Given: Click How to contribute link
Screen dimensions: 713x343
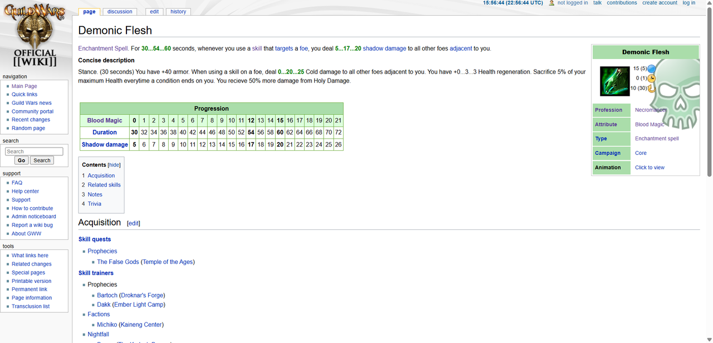Looking at the screenshot, I should [x=32, y=208].
